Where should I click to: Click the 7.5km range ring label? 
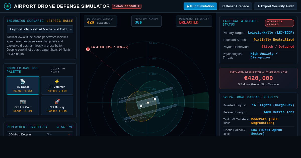(152, 59)
